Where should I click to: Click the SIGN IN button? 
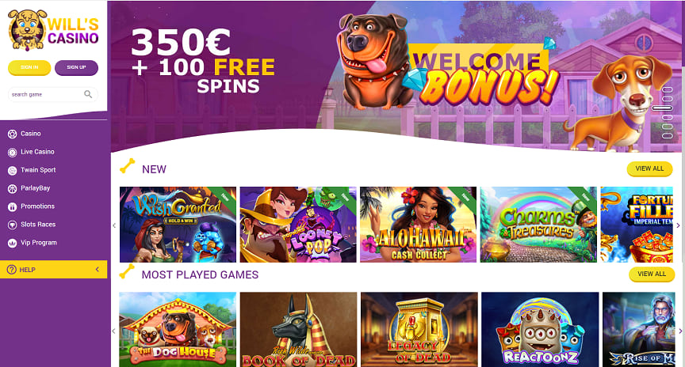(29, 67)
